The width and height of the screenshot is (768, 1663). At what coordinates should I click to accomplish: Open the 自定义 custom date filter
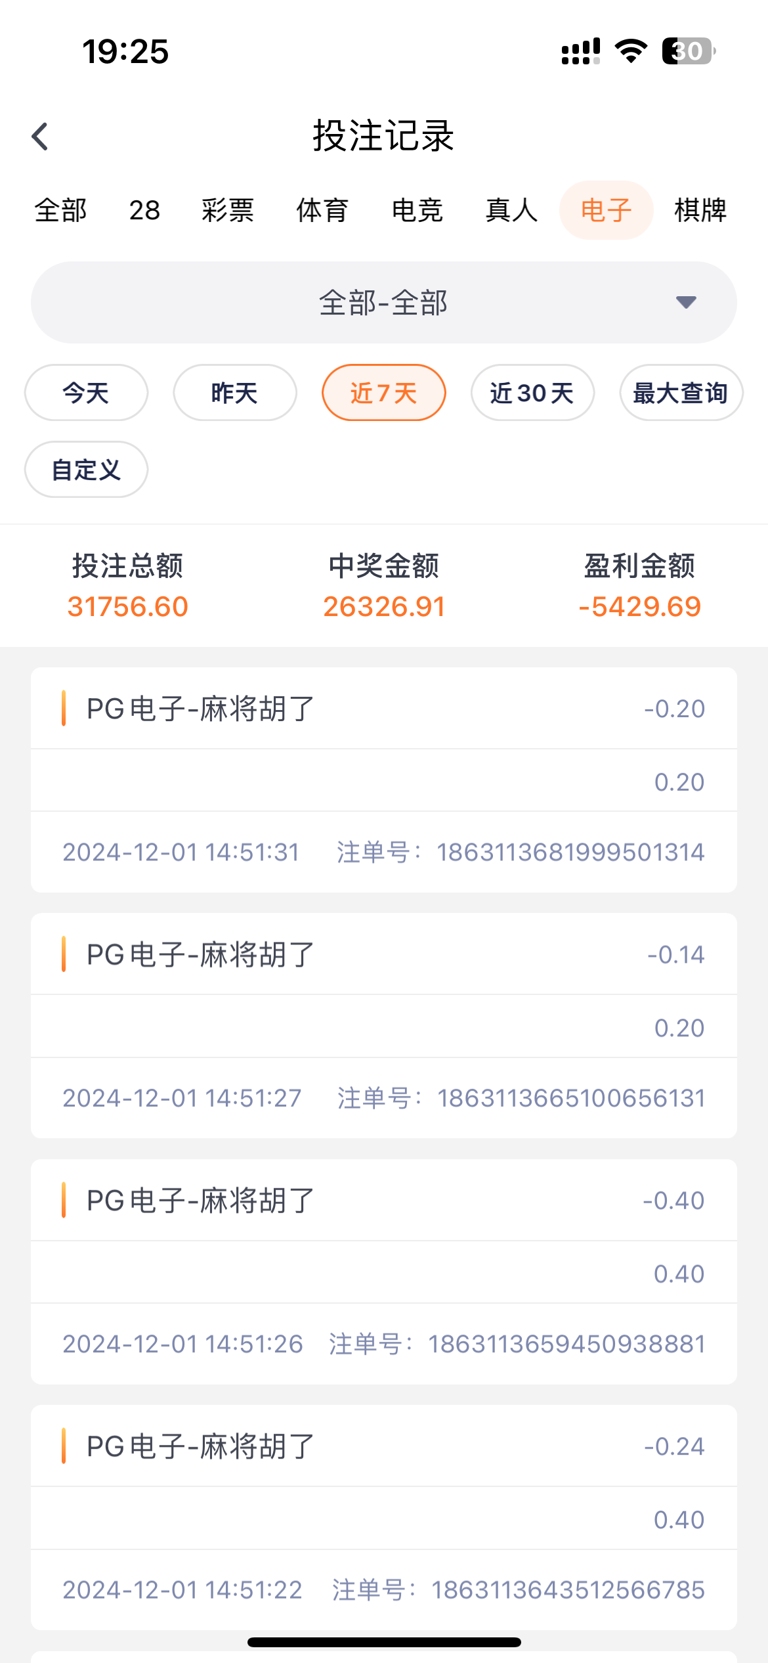tap(86, 470)
